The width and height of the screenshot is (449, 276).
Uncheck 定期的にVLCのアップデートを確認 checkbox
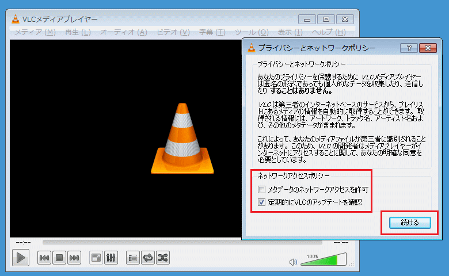(261, 202)
